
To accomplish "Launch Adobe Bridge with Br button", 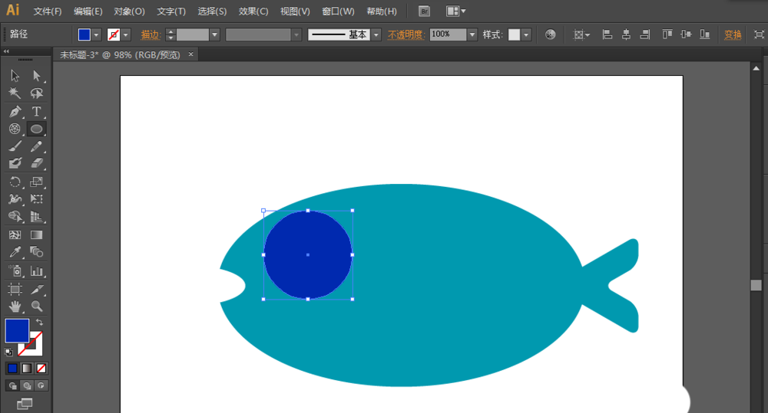I will [x=425, y=11].
